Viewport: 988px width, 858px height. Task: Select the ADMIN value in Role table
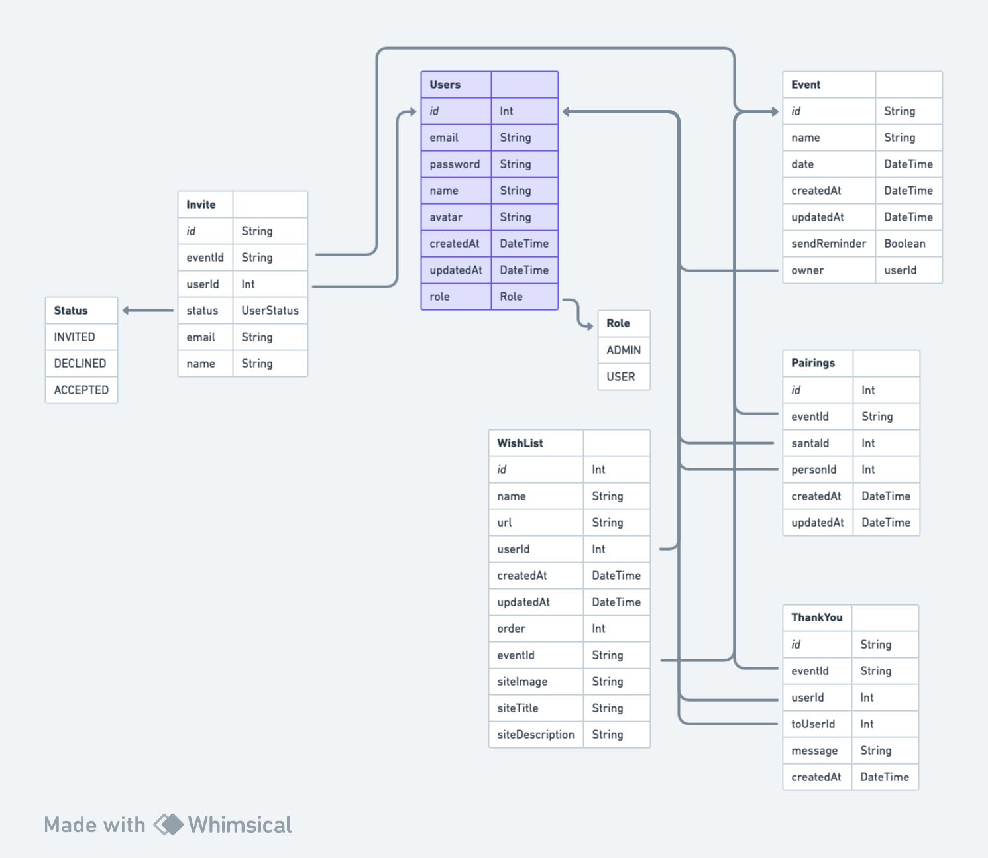coord(623,350)
